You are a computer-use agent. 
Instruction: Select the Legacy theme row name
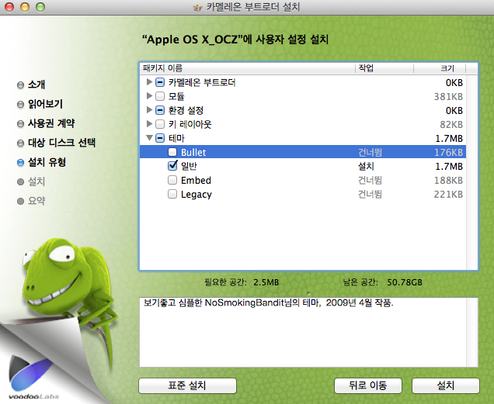click(x=197, y=195)
